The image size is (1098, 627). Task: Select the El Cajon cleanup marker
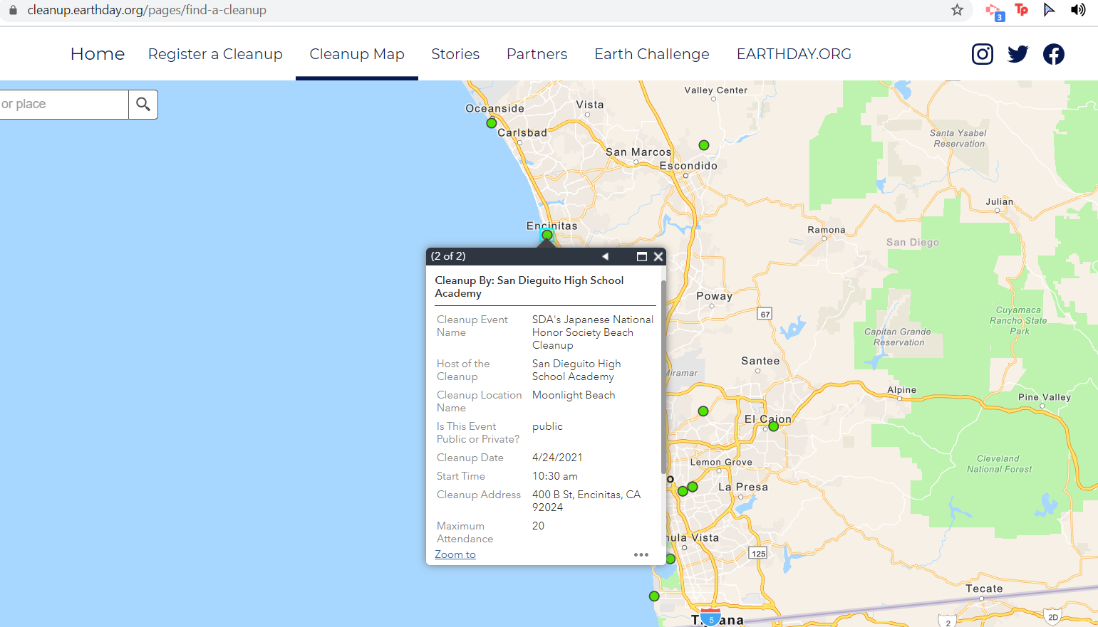click(774, 426)
